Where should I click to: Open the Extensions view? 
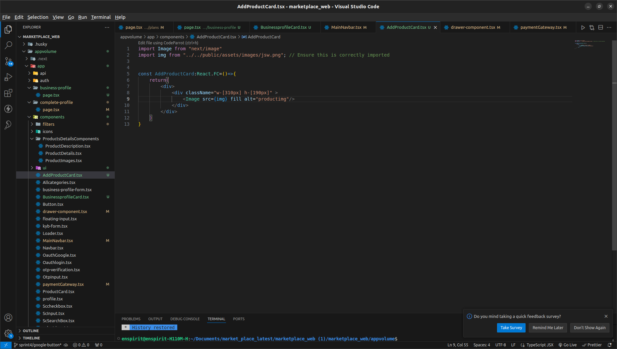pos(8,93)
